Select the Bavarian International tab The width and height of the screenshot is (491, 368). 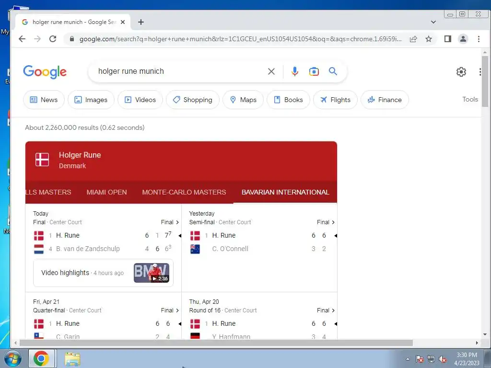[x=285, y=192]
